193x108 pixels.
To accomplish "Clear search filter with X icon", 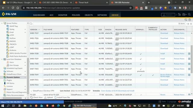I will click(191, 24).
